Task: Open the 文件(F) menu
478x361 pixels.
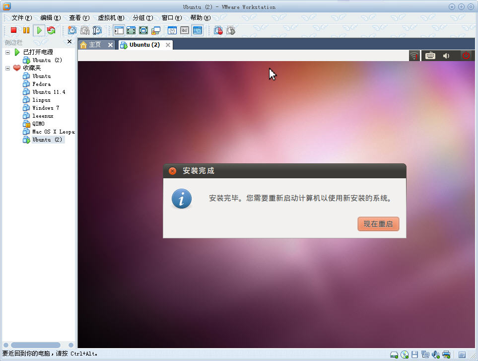Action: (22, 18)
